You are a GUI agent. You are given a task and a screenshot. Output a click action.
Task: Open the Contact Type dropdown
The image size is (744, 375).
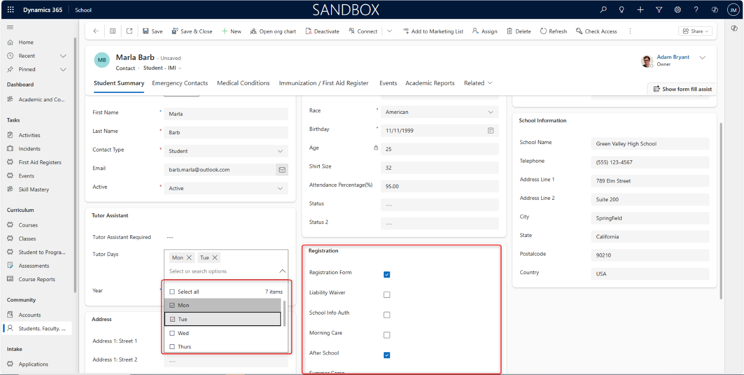[x=280, y=151]
